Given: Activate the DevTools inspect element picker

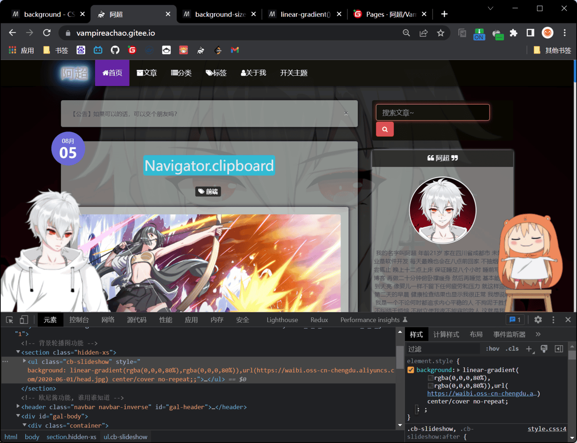Looking at the screenshot, I should point(10,320).
